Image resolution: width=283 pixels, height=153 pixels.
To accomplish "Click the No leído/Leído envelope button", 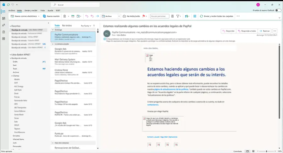I will [x=131, y=16].
